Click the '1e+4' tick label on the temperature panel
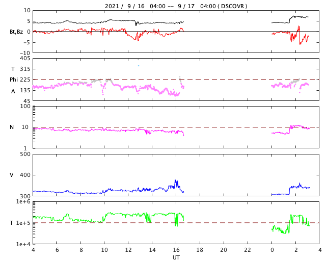Viewport: 326px width, 261px height. coord(23,244)
